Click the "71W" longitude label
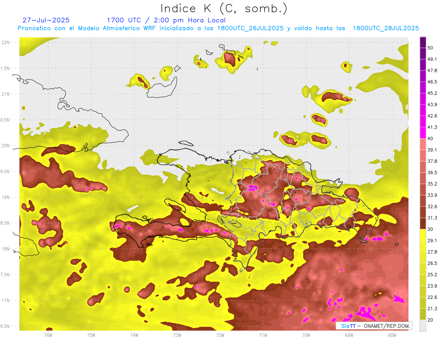The width and height of the screenshot is (440, 340). tap(263, 335)
